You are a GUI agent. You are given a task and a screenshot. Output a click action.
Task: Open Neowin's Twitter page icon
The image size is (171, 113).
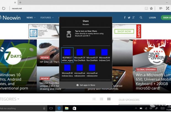coord(129,18)
